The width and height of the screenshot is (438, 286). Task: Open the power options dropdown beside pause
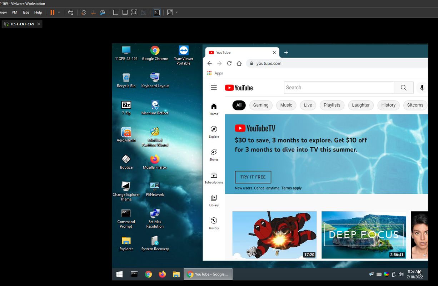59,12
